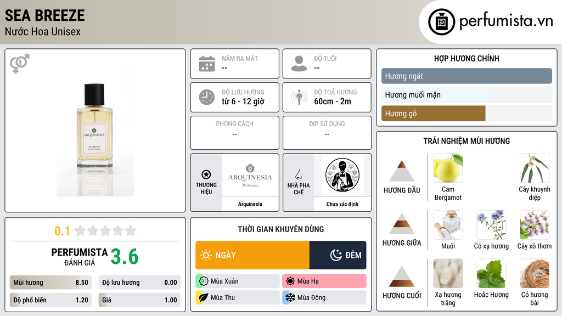Click the sillage icon for Độ toả hương
The image size is (562, 316).
299,97
